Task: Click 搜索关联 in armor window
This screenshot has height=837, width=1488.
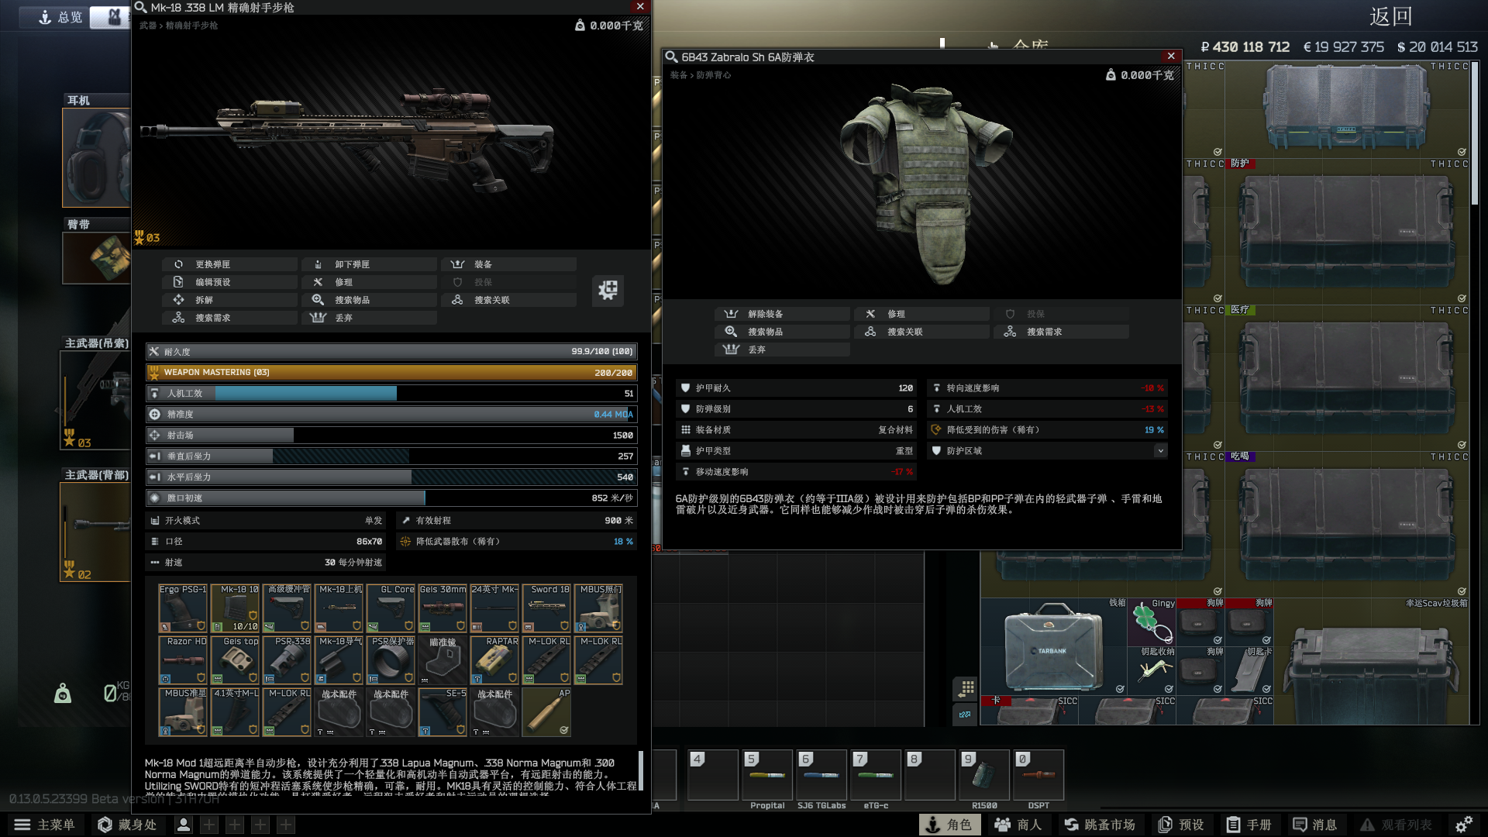Action: click(x=922, y=332)
